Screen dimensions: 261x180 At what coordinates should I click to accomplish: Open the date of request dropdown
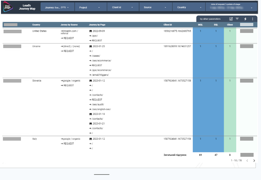231,7
